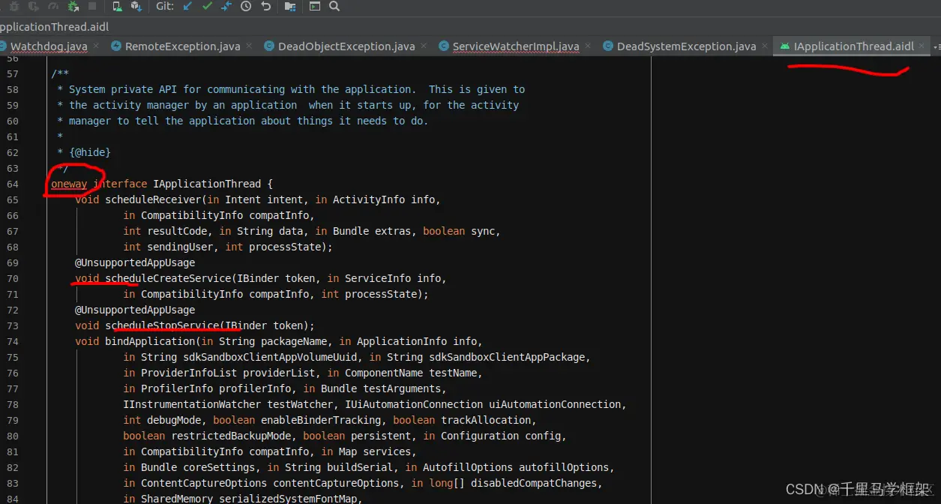
Task: Click 'scheduleReceiver' method name
Action: pyautogui.click(x=153, y=199)
